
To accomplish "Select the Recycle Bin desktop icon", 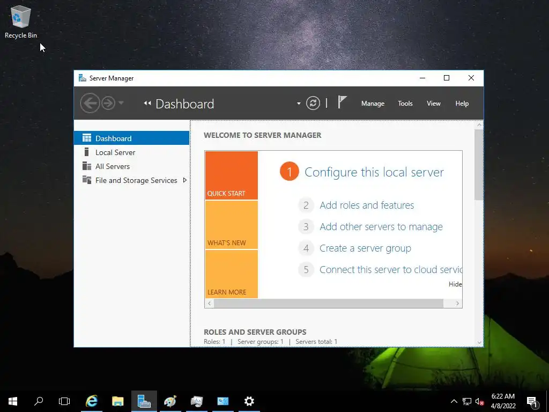I will pyautogui.click(x=21, y=21).
